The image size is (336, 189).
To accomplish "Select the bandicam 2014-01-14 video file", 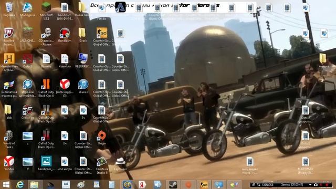I will tap(65, 11).
